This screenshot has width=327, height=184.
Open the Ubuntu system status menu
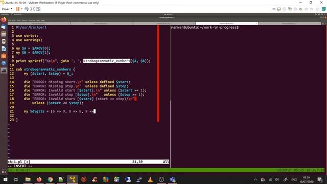(x=320, y=14)
